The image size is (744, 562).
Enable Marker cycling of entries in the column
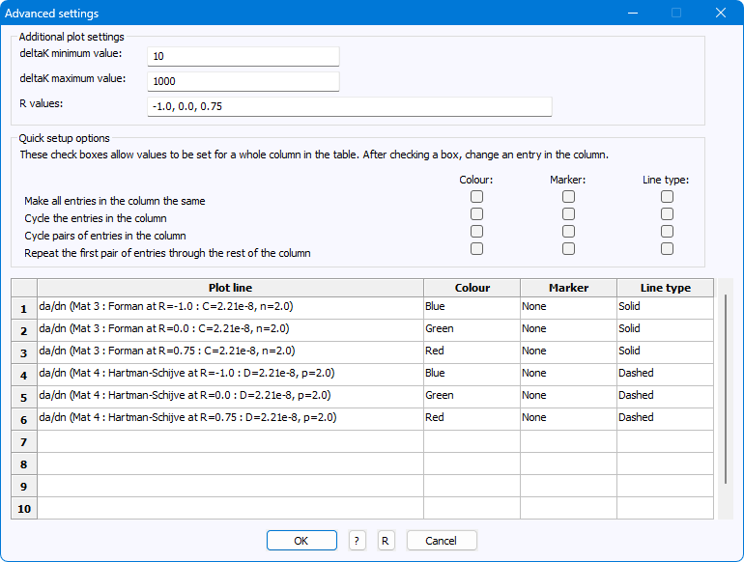568,214
